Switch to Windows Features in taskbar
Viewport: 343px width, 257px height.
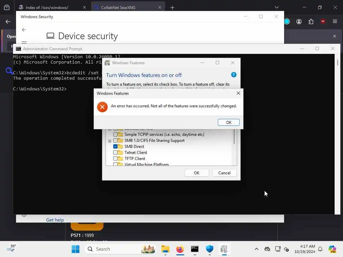coord(224,249)
